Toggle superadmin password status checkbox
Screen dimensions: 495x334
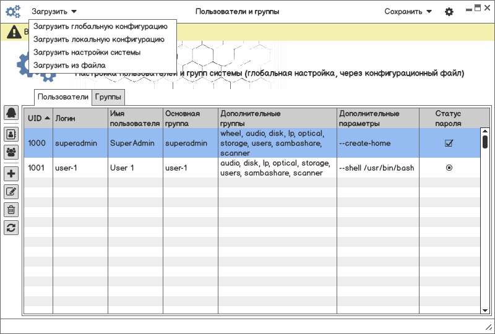449,143
